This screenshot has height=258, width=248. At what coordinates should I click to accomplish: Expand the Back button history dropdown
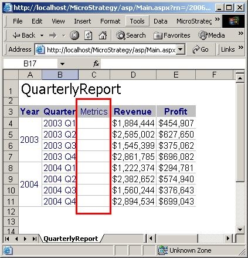tap(42, 36)
